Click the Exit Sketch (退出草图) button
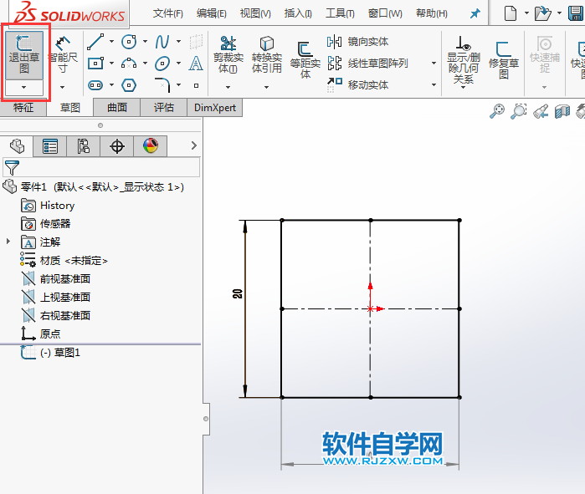 (24, 55)
